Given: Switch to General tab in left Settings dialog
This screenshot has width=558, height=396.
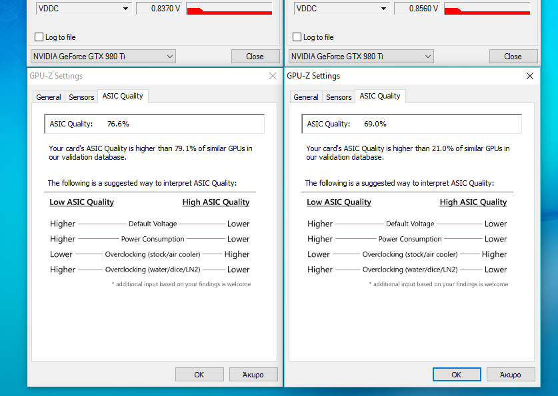Looking at the screenshot, I should tap(49, 97).
